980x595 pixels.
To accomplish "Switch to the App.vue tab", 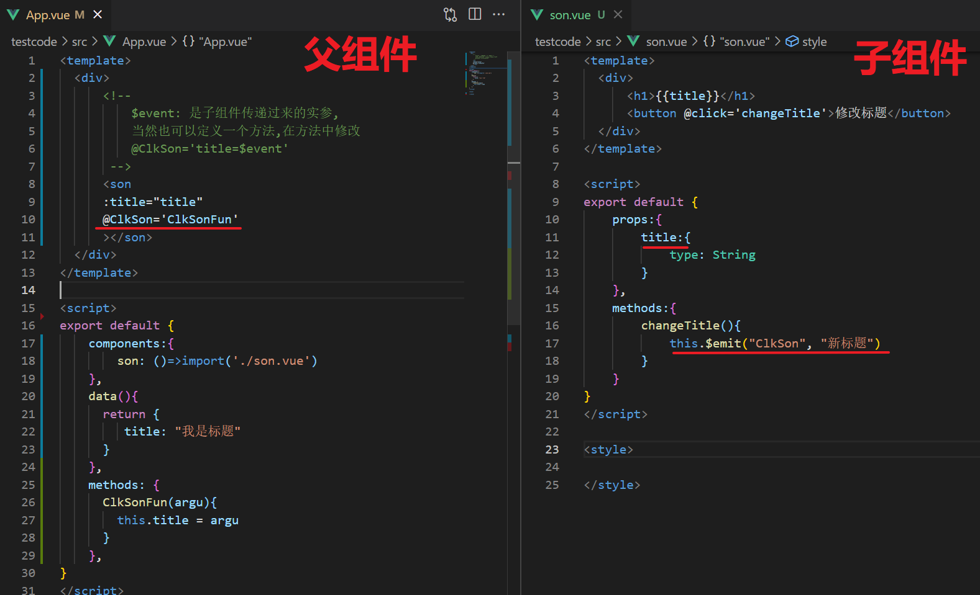I will pyautogui.click(x=55, y=15).
